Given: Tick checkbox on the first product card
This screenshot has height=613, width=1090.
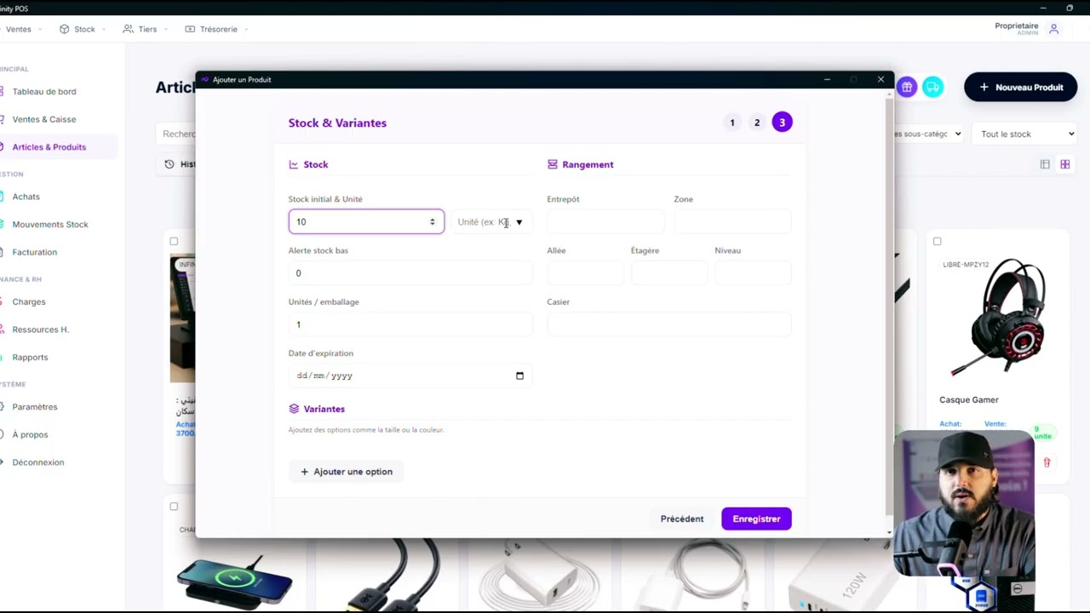Looking at the screenshot, I should [x=174, y=241].
